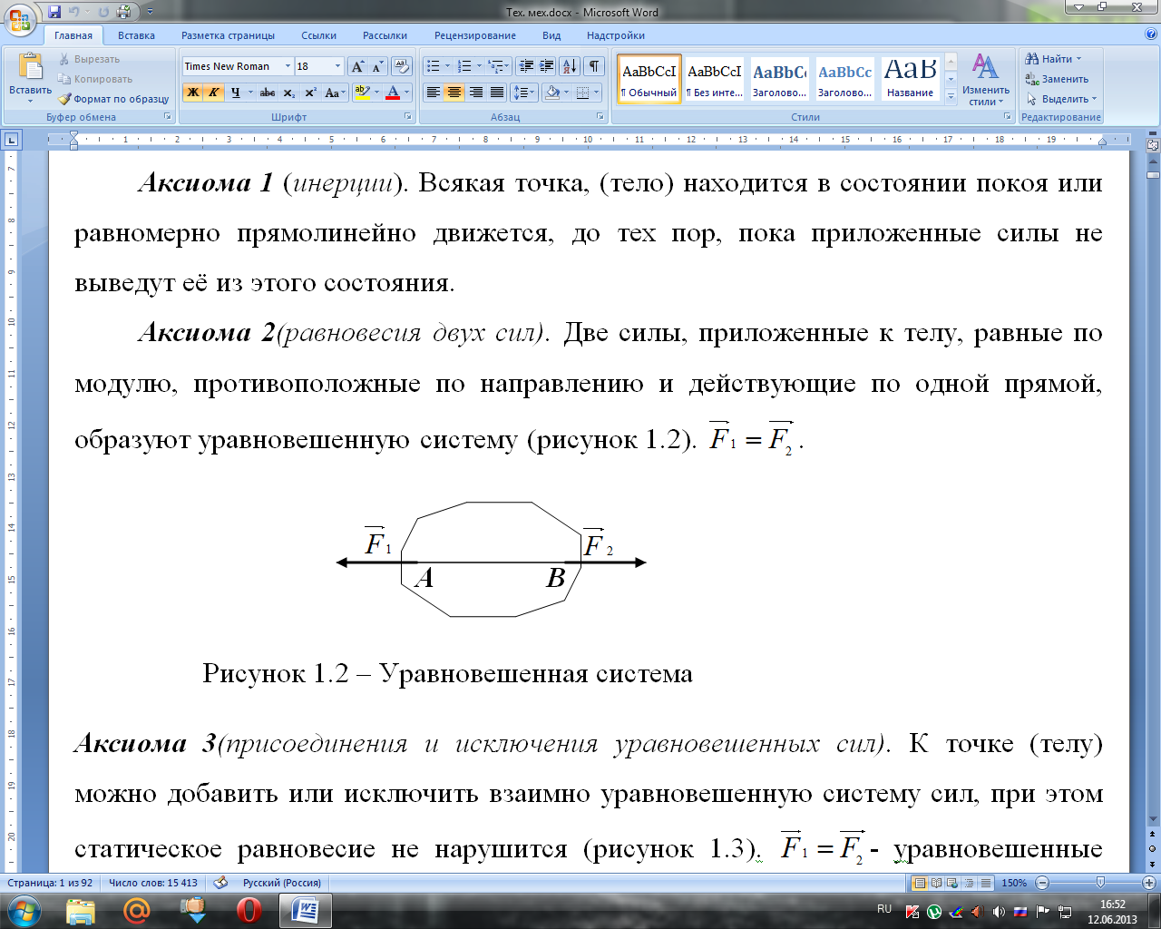Image resolution: width=1161 pixels, height=929 pixels.
Task: Toggle bold (Ж) formatting
Action: point(193,93)
